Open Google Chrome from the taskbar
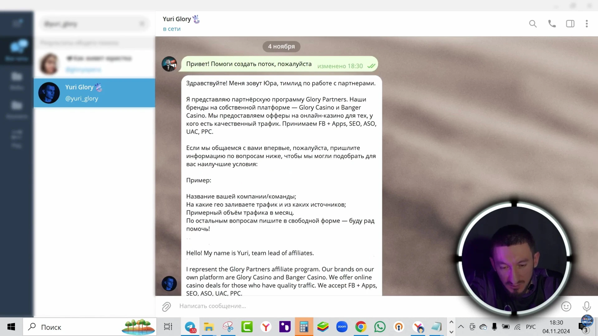598x336 pixels. (361, 327)
